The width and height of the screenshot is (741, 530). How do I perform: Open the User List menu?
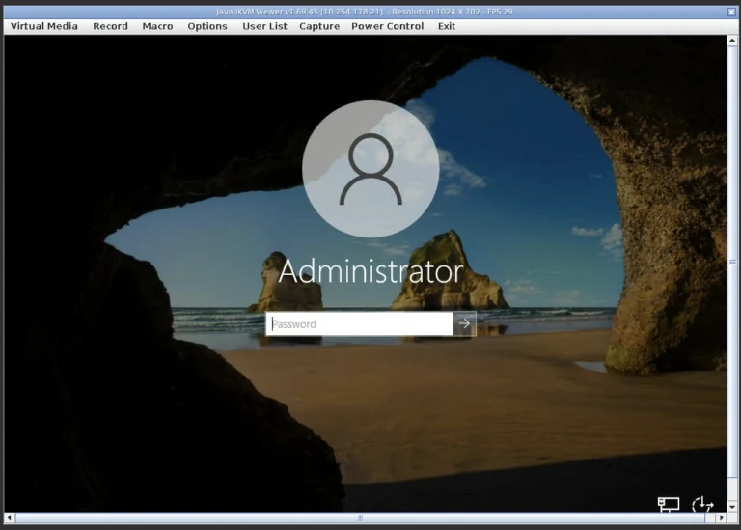[x=264, y=26]
